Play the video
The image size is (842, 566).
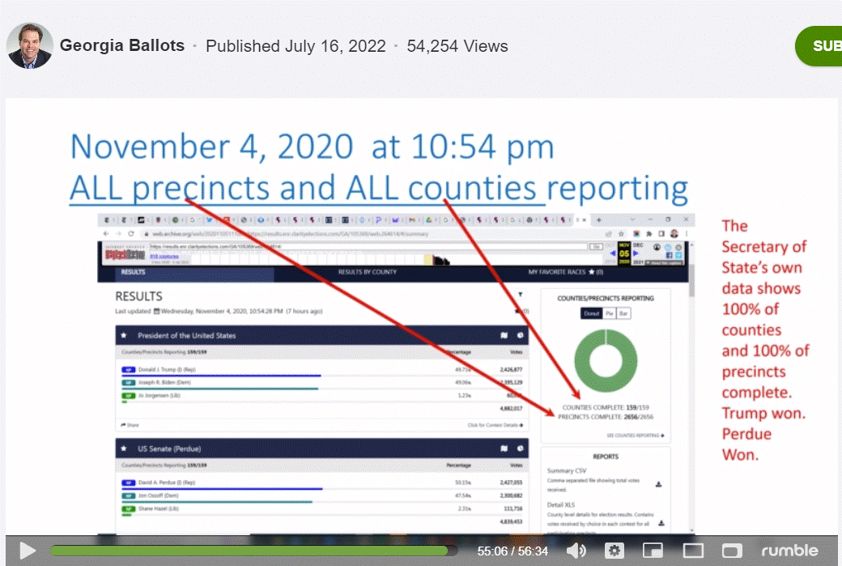tap(27, 551)
